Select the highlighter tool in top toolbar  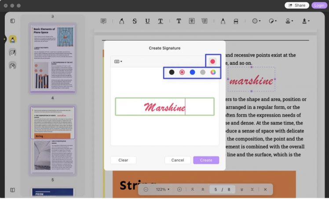121,21
